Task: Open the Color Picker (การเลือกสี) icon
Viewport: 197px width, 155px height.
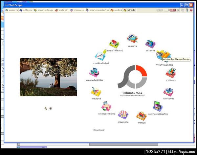Action: [96, 91]
